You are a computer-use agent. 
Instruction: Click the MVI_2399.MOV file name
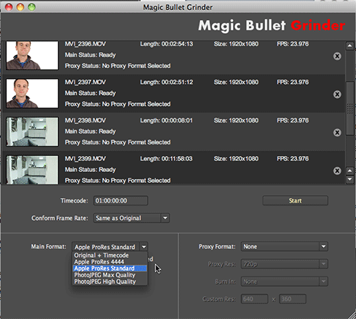(x=85, y=159)
